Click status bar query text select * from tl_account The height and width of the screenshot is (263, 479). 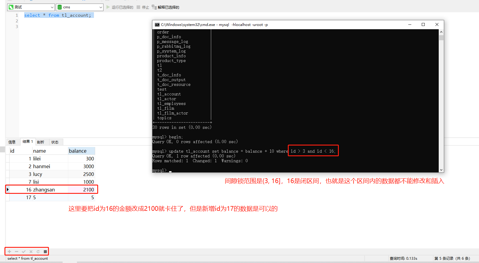(x=28, y=259)
